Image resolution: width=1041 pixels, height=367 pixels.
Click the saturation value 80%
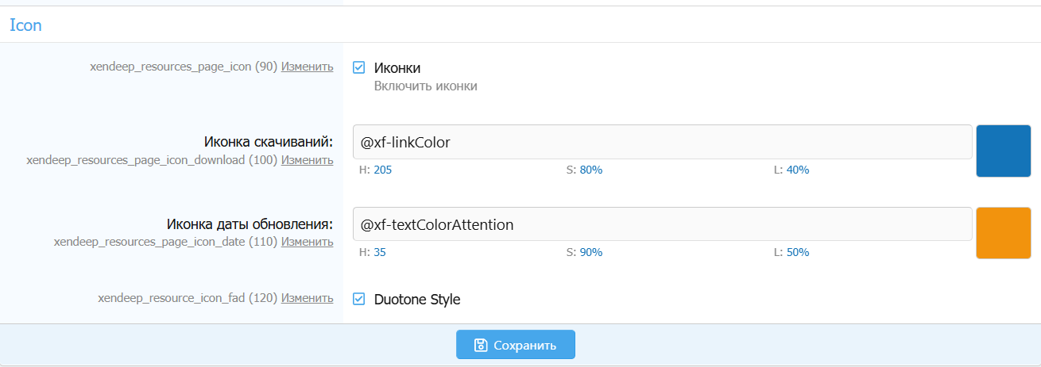[590, 170]
